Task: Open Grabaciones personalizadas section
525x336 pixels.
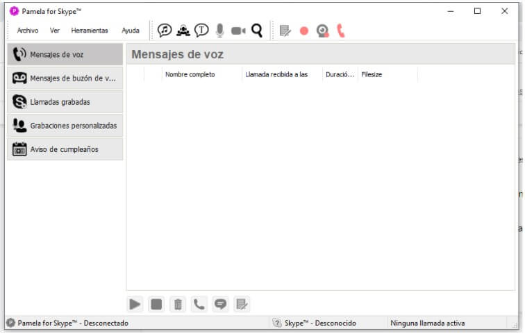Action: point(65,126)
